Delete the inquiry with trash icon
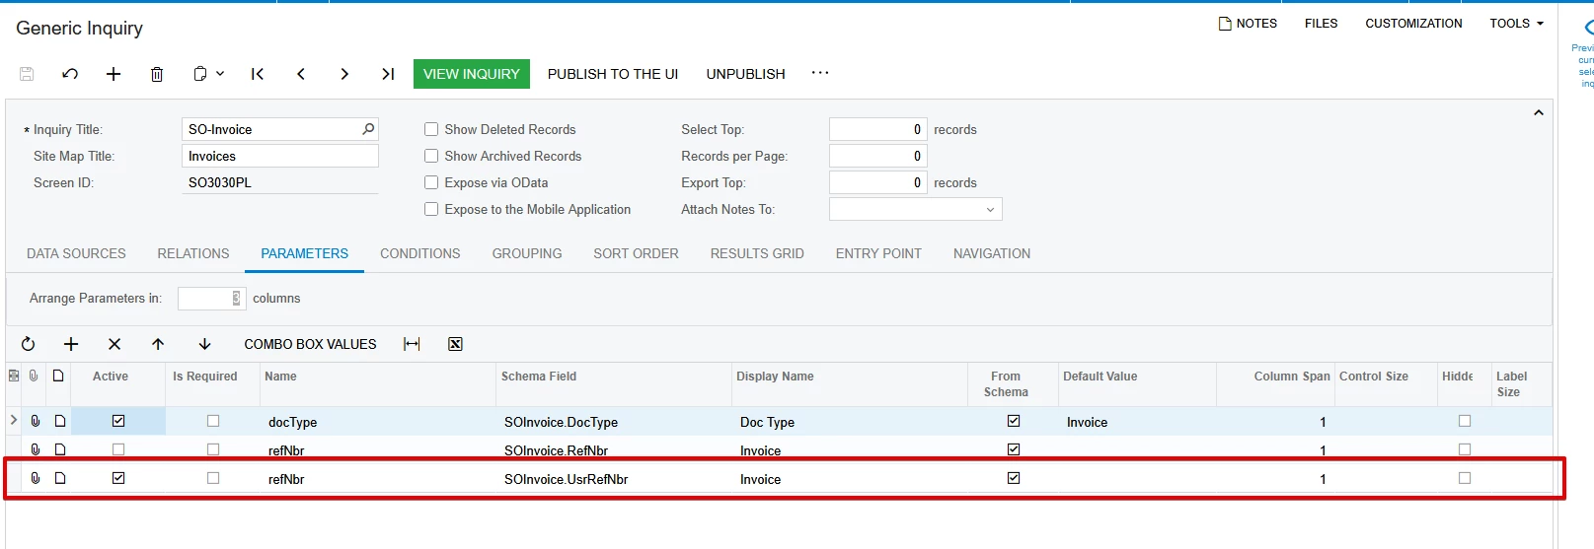The height and width of the screenshot is (549, 1594). pos(157,74)
